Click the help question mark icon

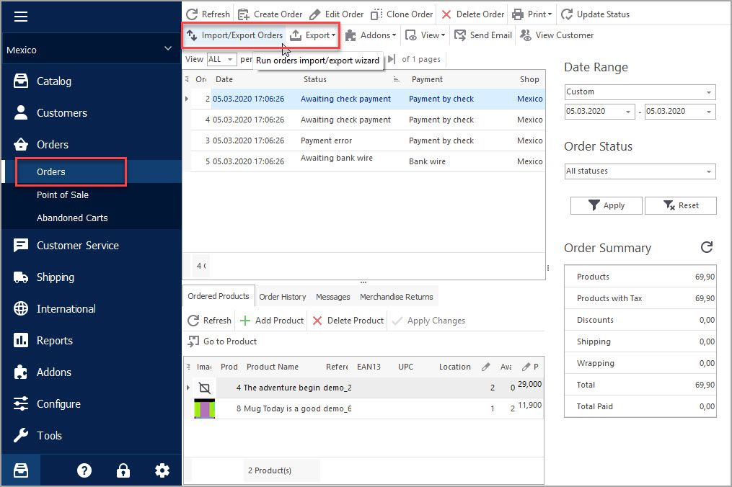(x=84, y=470)
